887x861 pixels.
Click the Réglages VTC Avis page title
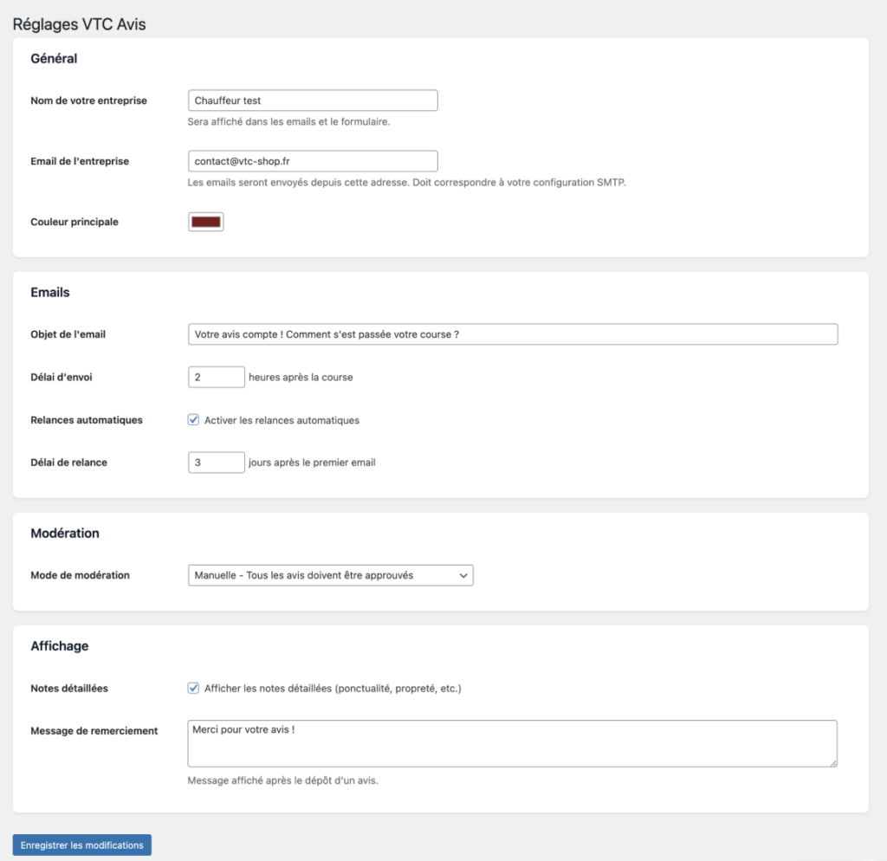79,23
